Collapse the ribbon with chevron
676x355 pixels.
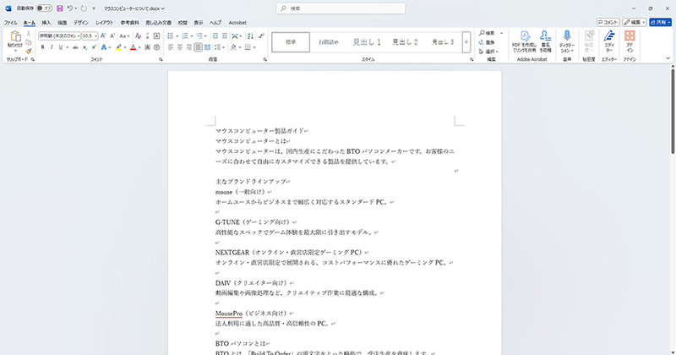pyautogui.click(x=668, y=58)
